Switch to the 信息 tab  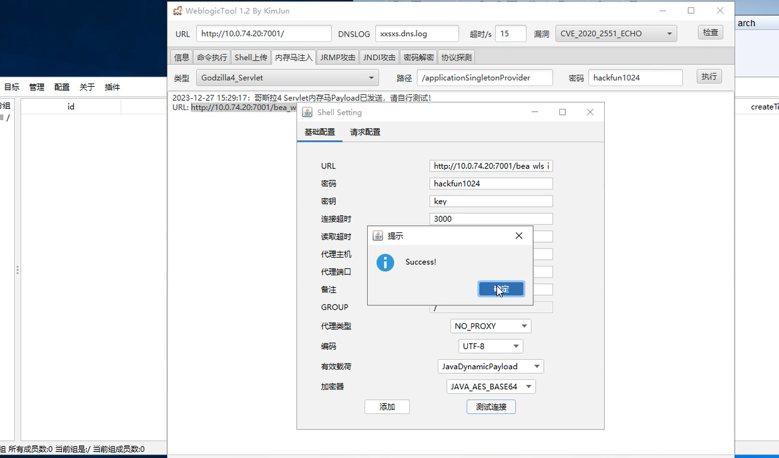pyautogui.click(x=182, y=57)
